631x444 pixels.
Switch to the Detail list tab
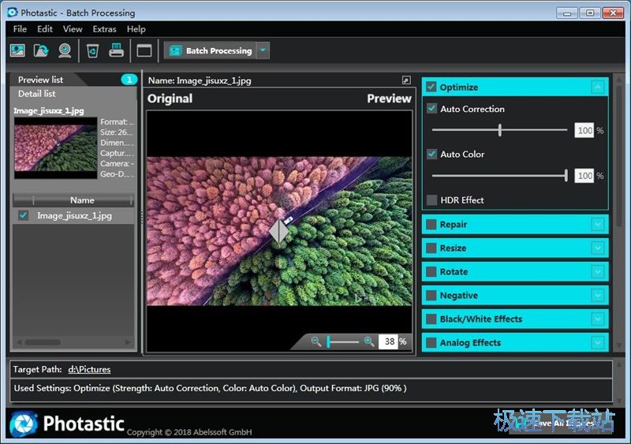coord(36,94)
